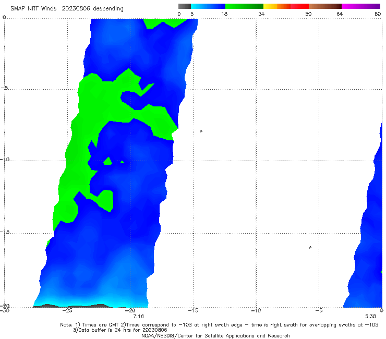Click the gray 0-5 segment of color bar
Viewport: 386px width, 339px height.
pos(185,6)
